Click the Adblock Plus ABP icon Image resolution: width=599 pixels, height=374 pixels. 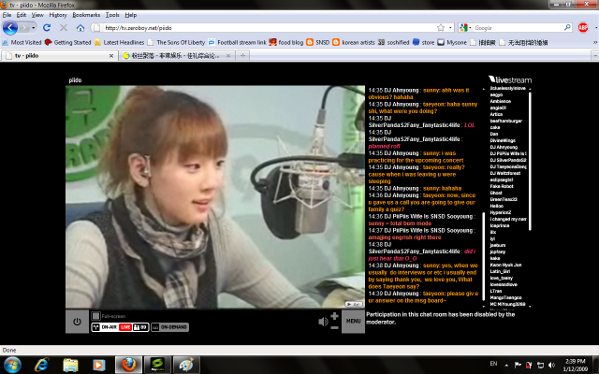[x=582, y=28]
